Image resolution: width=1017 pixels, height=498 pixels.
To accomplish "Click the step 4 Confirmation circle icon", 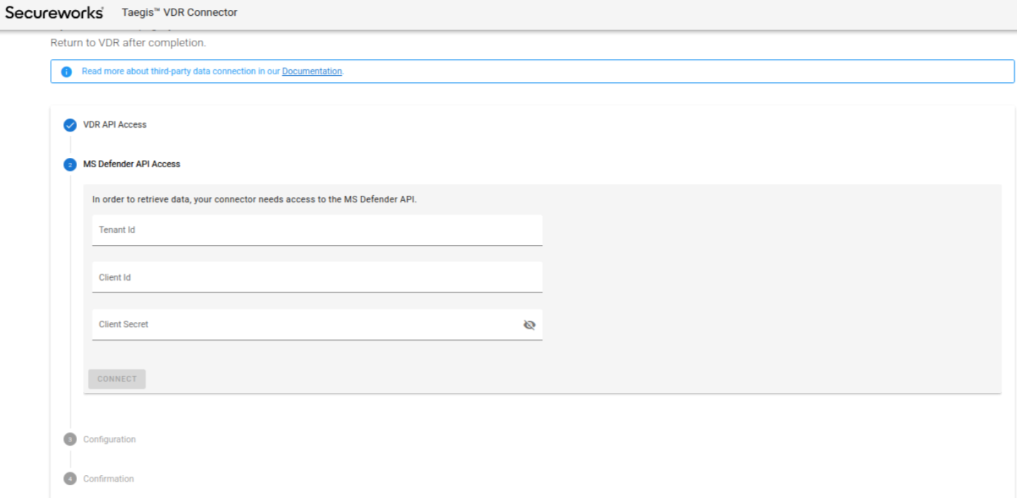I will click(x=70, y=479).
